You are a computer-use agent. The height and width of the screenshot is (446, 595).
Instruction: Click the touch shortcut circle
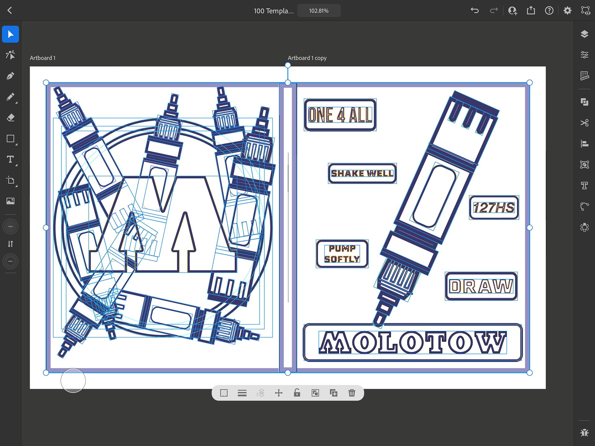click(73, 381)
